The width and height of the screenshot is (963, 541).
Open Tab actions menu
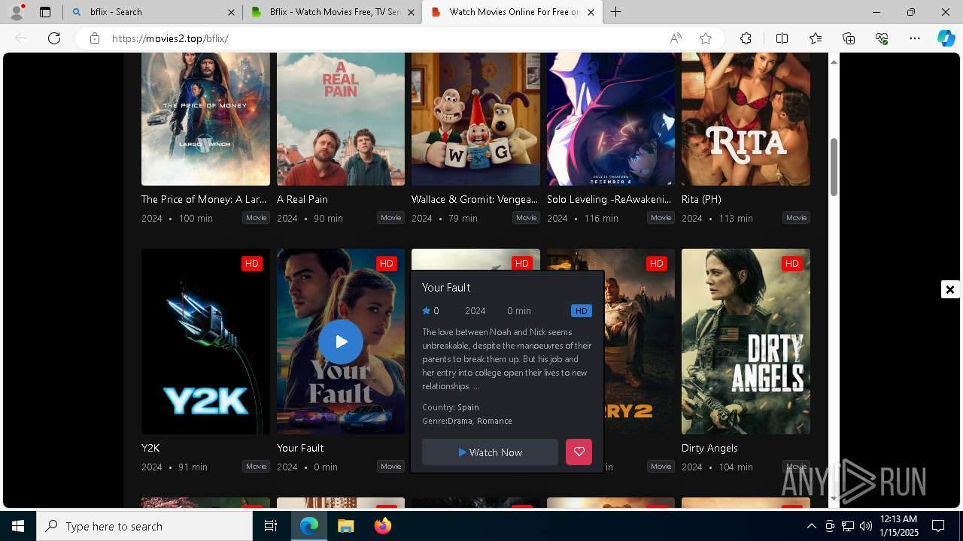(x=45, y=12)
